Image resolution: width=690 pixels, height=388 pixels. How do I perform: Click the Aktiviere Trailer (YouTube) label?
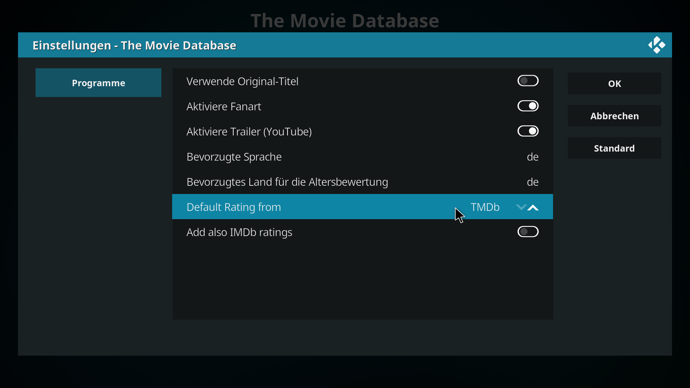(x=249, y=131)
